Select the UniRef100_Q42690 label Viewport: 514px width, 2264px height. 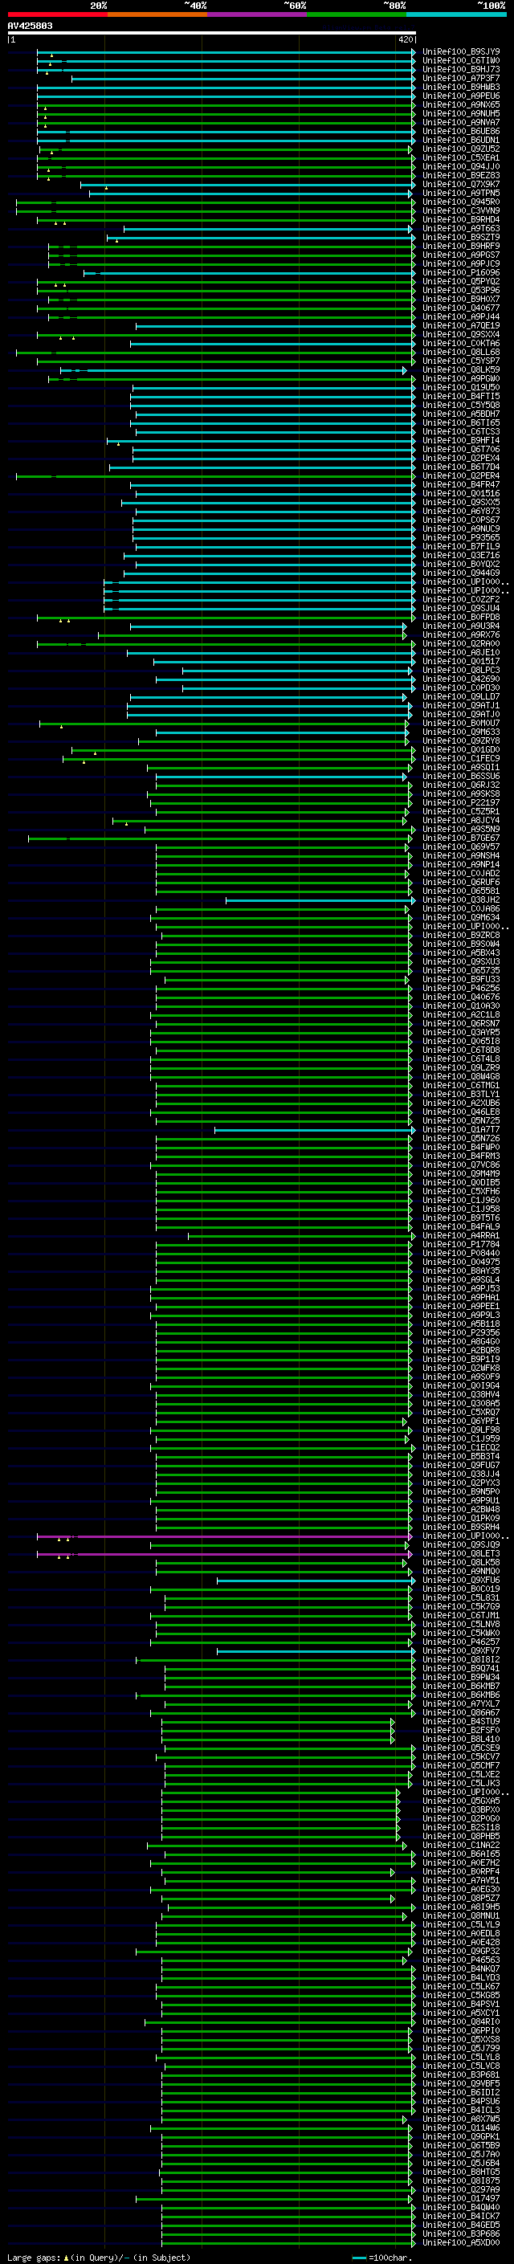[461, 679]
